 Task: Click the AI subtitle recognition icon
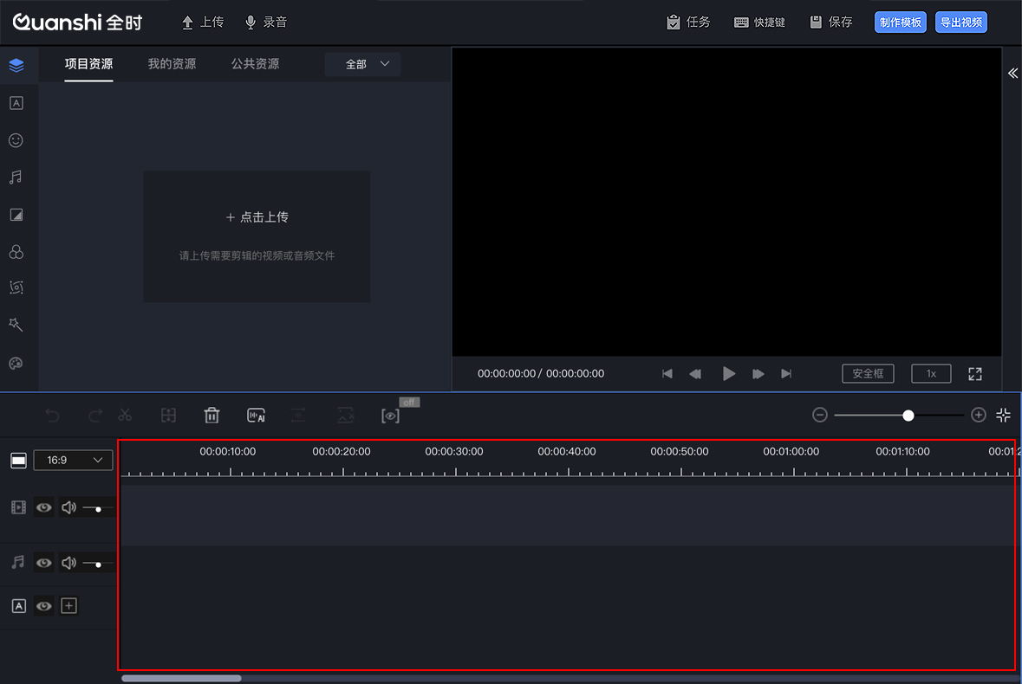(x=256, y=416)
